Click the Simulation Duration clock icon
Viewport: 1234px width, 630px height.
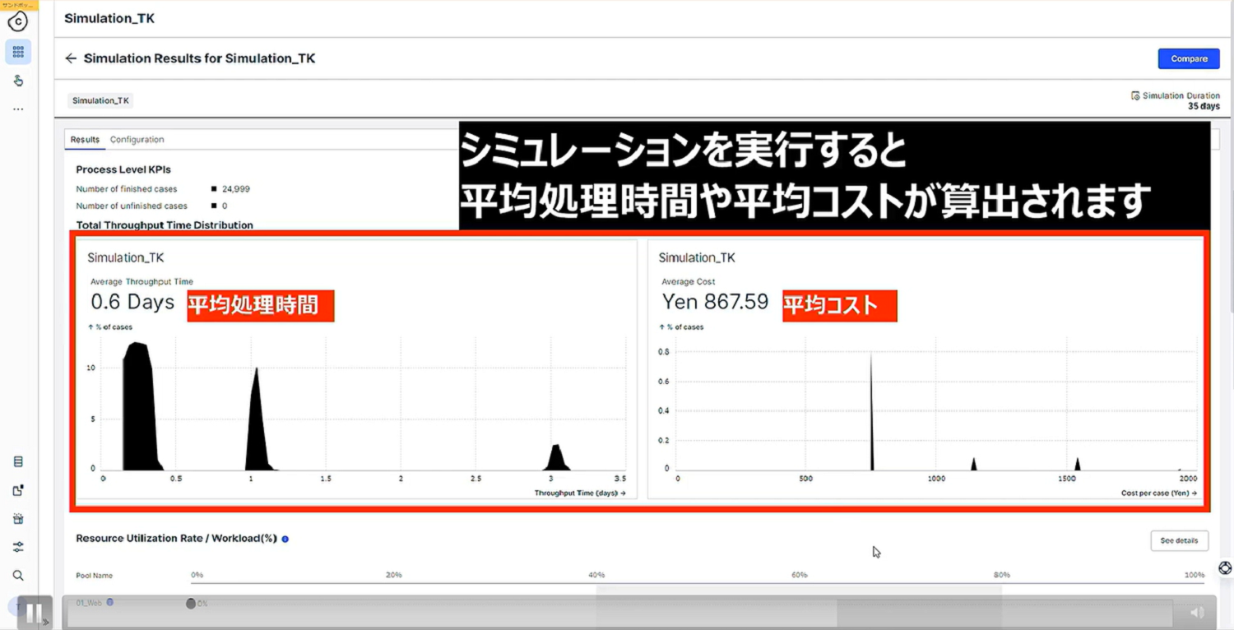[x=1135, y=96]
